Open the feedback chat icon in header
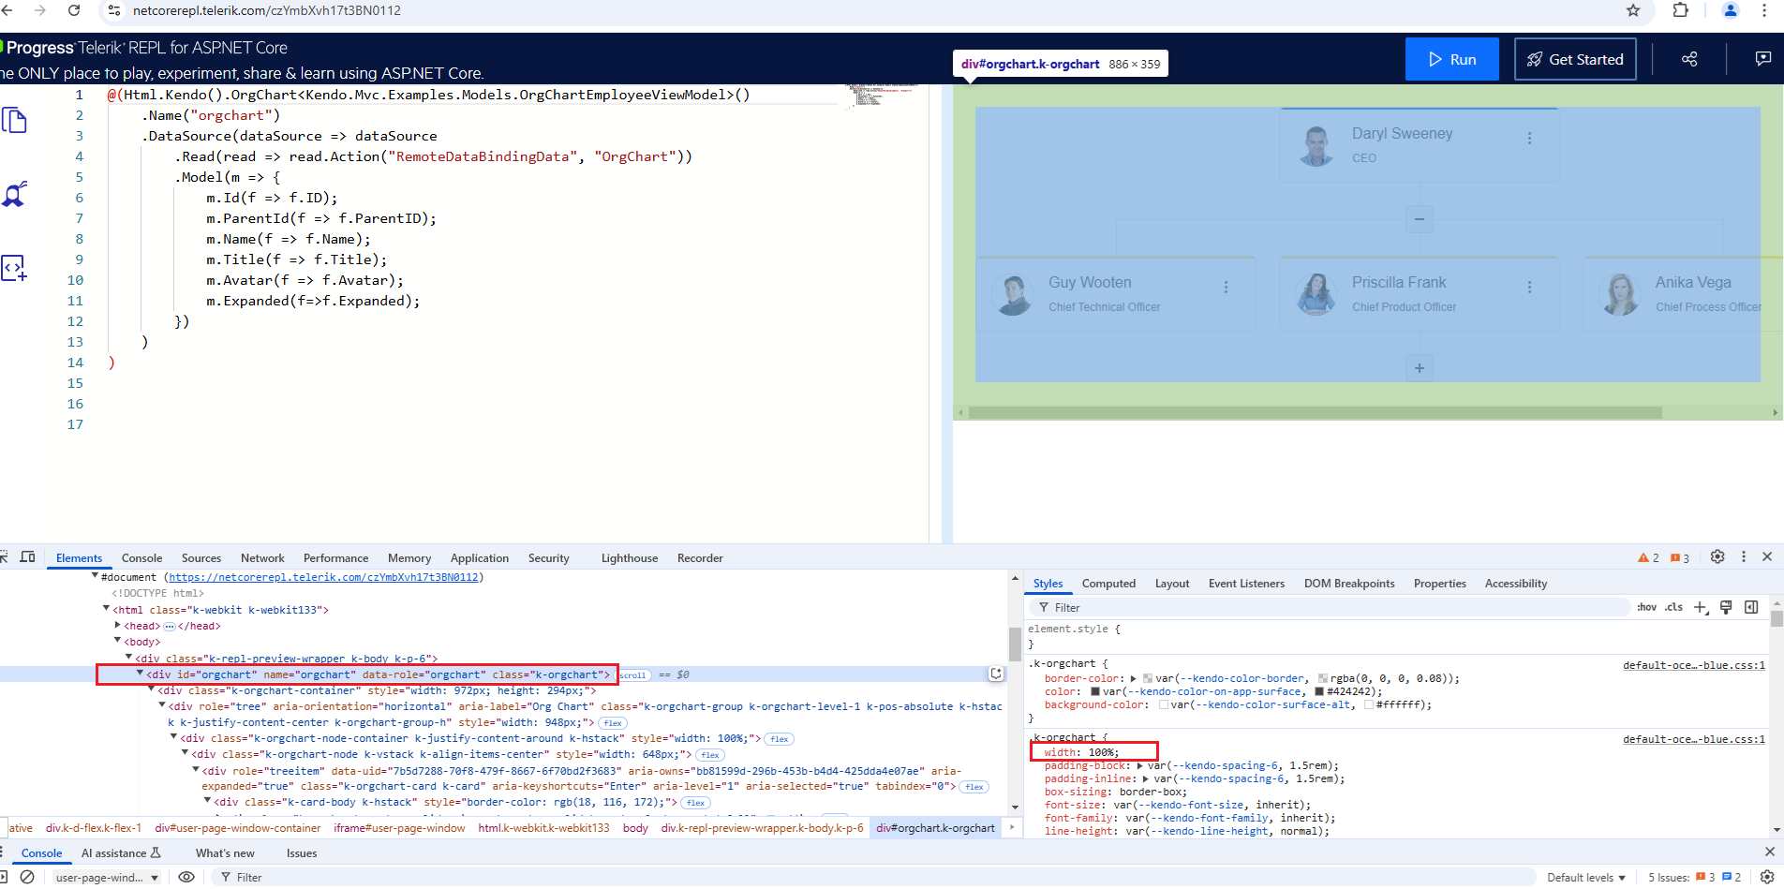1784x889 pixels. click(1762, 59)
